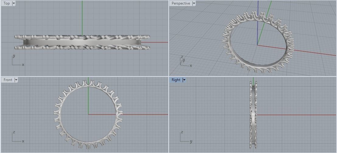Click the Perspective viewport title label
The height and width of the screenshot is (153, 337).
181,3
